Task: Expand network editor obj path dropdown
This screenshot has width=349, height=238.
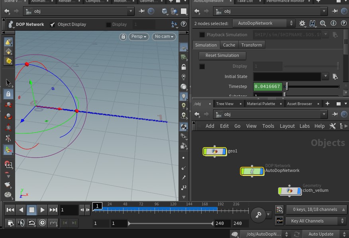Action: pos(324,114)
